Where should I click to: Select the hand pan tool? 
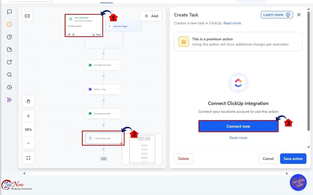pyautogui.click(x=28, y=101)
